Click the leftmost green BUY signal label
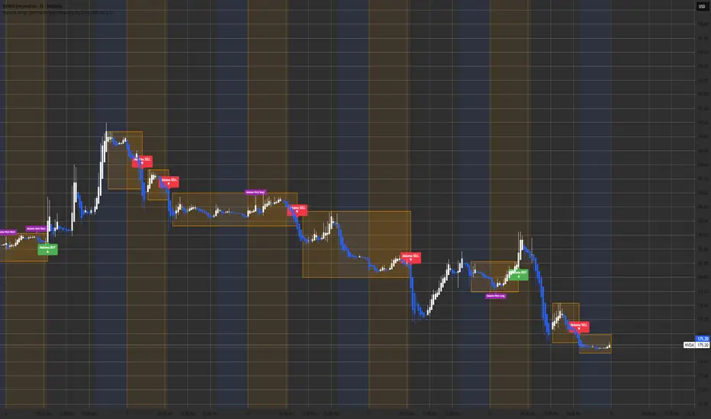The height and width of the screenshot is (419, 711). tap(47, 249)
